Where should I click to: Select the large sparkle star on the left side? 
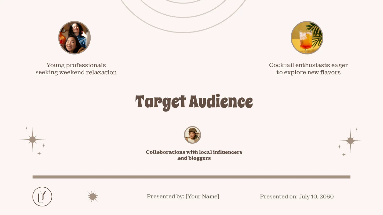pyautogui.click(x=33, y=140)
